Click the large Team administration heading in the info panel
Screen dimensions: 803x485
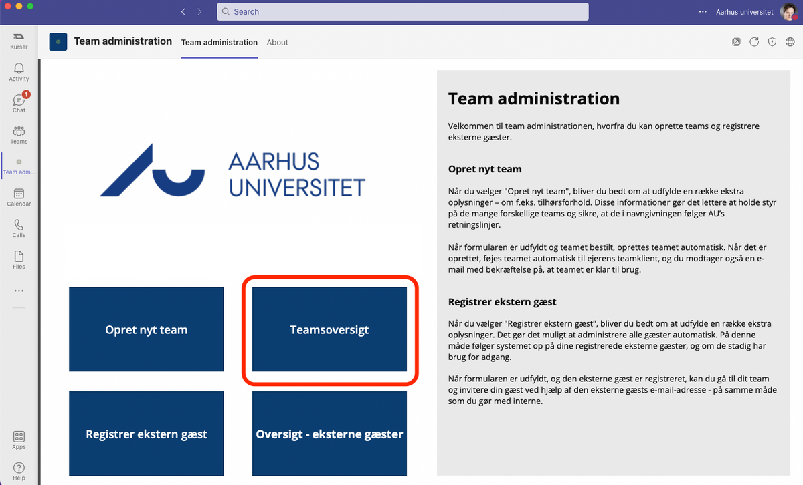click(534, 99)
